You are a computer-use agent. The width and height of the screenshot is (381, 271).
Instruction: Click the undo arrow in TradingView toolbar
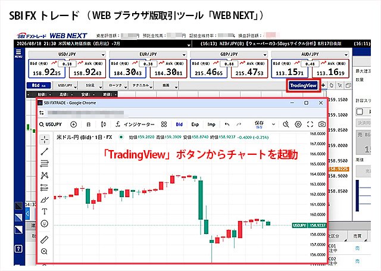(227, 124)
